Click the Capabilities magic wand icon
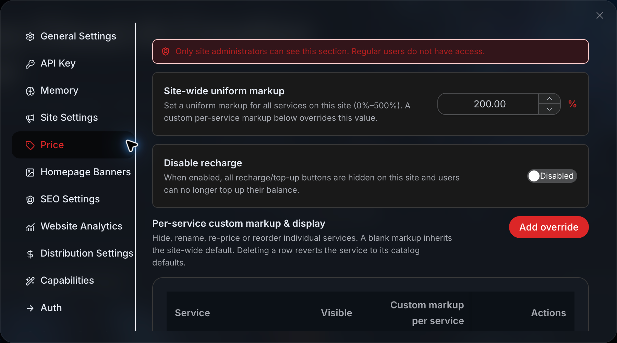The width and height of the screenshot is (617, 343). (30, 281)
